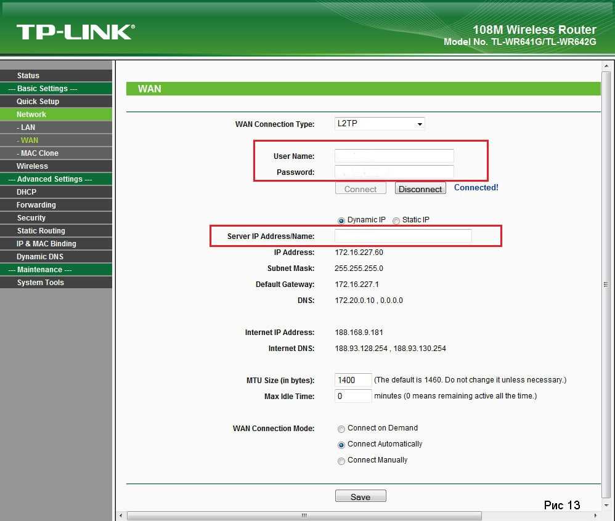Open the Wireless settings section

click(32, 166)
